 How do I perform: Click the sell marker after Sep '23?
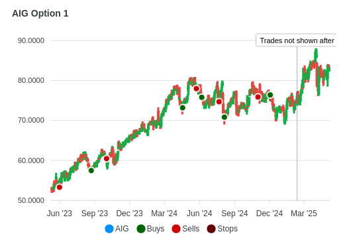107,158
